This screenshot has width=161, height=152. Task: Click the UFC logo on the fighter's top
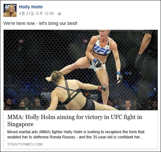click(x=101, y=49)
